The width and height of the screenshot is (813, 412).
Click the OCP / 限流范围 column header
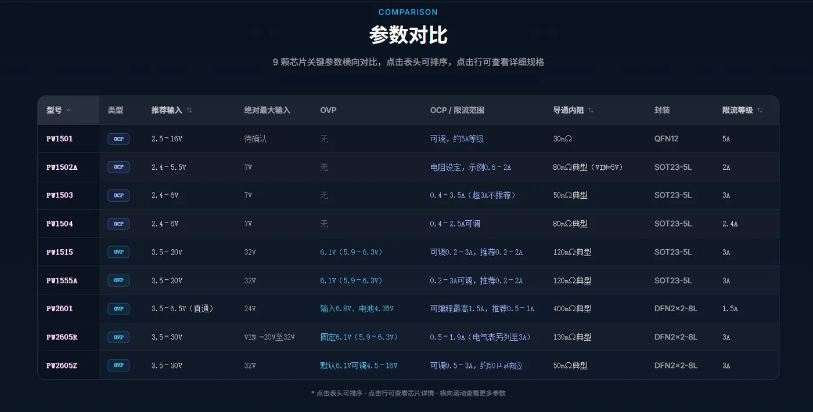[457, 110]
